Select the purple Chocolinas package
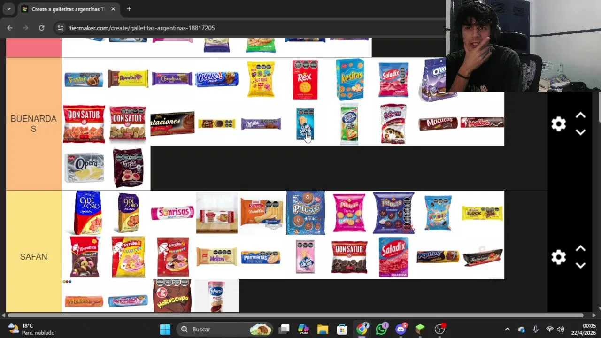Viewport: 601px width, 338px height. click(172, 79)
